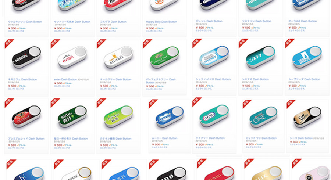331x180 pixels.
Task: Open the Purina ONE Dash Button image
Action: pyautogui.click(x=263, y=118)
